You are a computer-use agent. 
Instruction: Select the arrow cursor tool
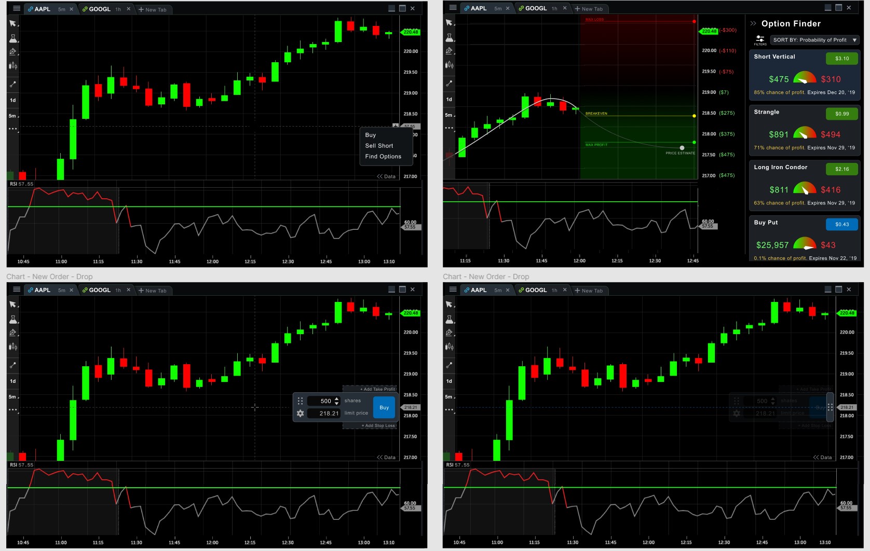pos(12,23)
